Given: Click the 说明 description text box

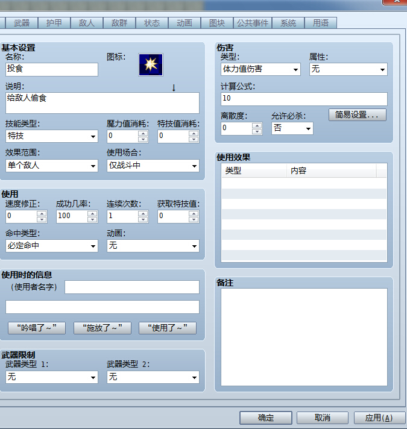Looking at the screenshot, I should 103,103.
